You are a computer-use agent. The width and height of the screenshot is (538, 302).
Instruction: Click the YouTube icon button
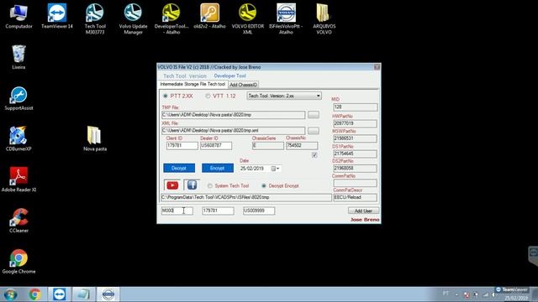(x=172, y=185)
